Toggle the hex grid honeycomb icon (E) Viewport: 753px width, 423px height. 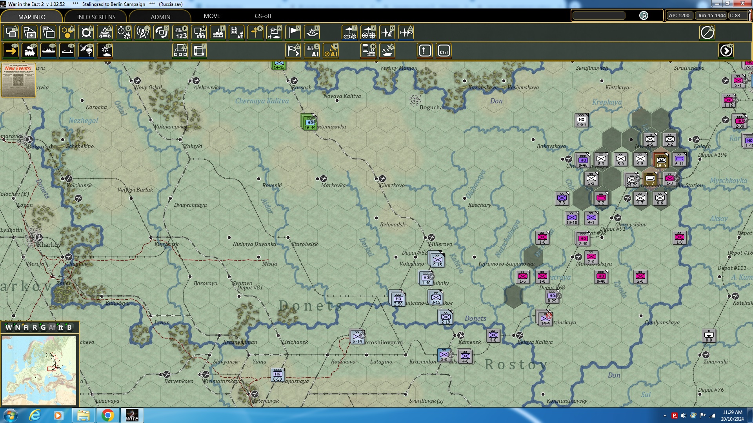click(67, 33)
